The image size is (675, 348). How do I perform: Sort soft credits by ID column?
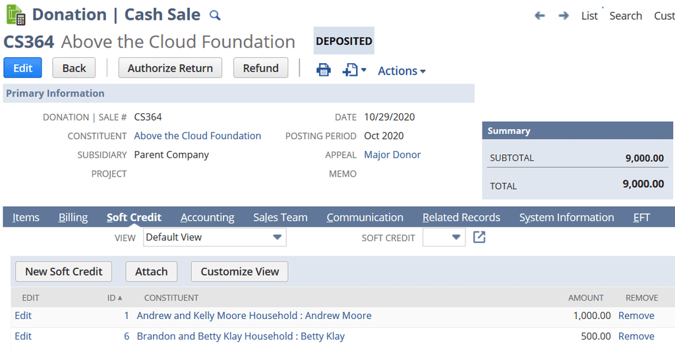[x=115, y=298]
